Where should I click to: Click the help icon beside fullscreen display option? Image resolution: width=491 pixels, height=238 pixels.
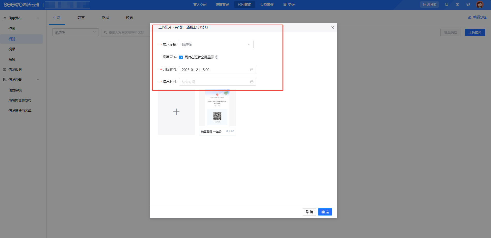217,57
